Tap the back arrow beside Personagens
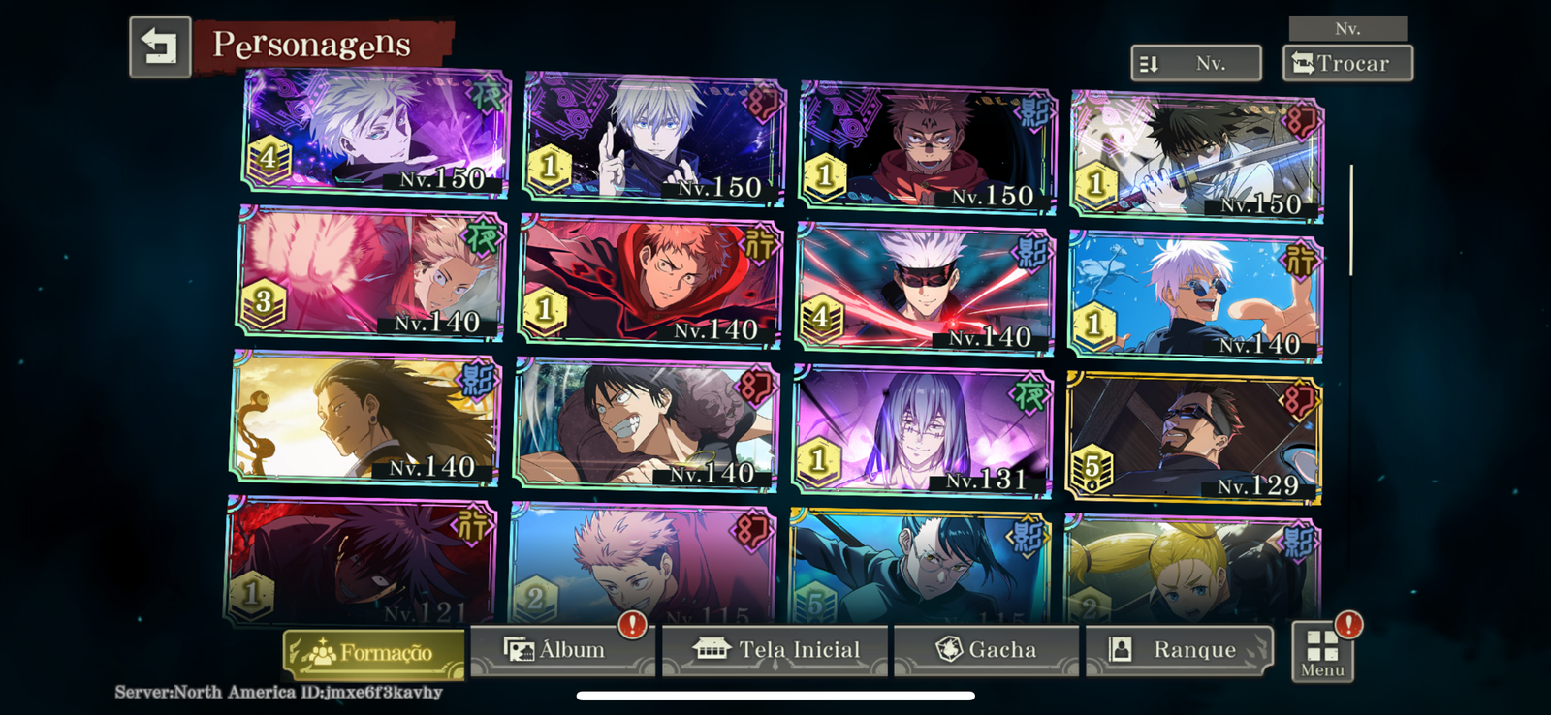This screenshot has width=1551, height=715. pyautogui.click(x=160, y=47)
